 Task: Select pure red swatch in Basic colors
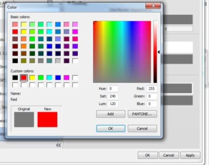(15, 32)
